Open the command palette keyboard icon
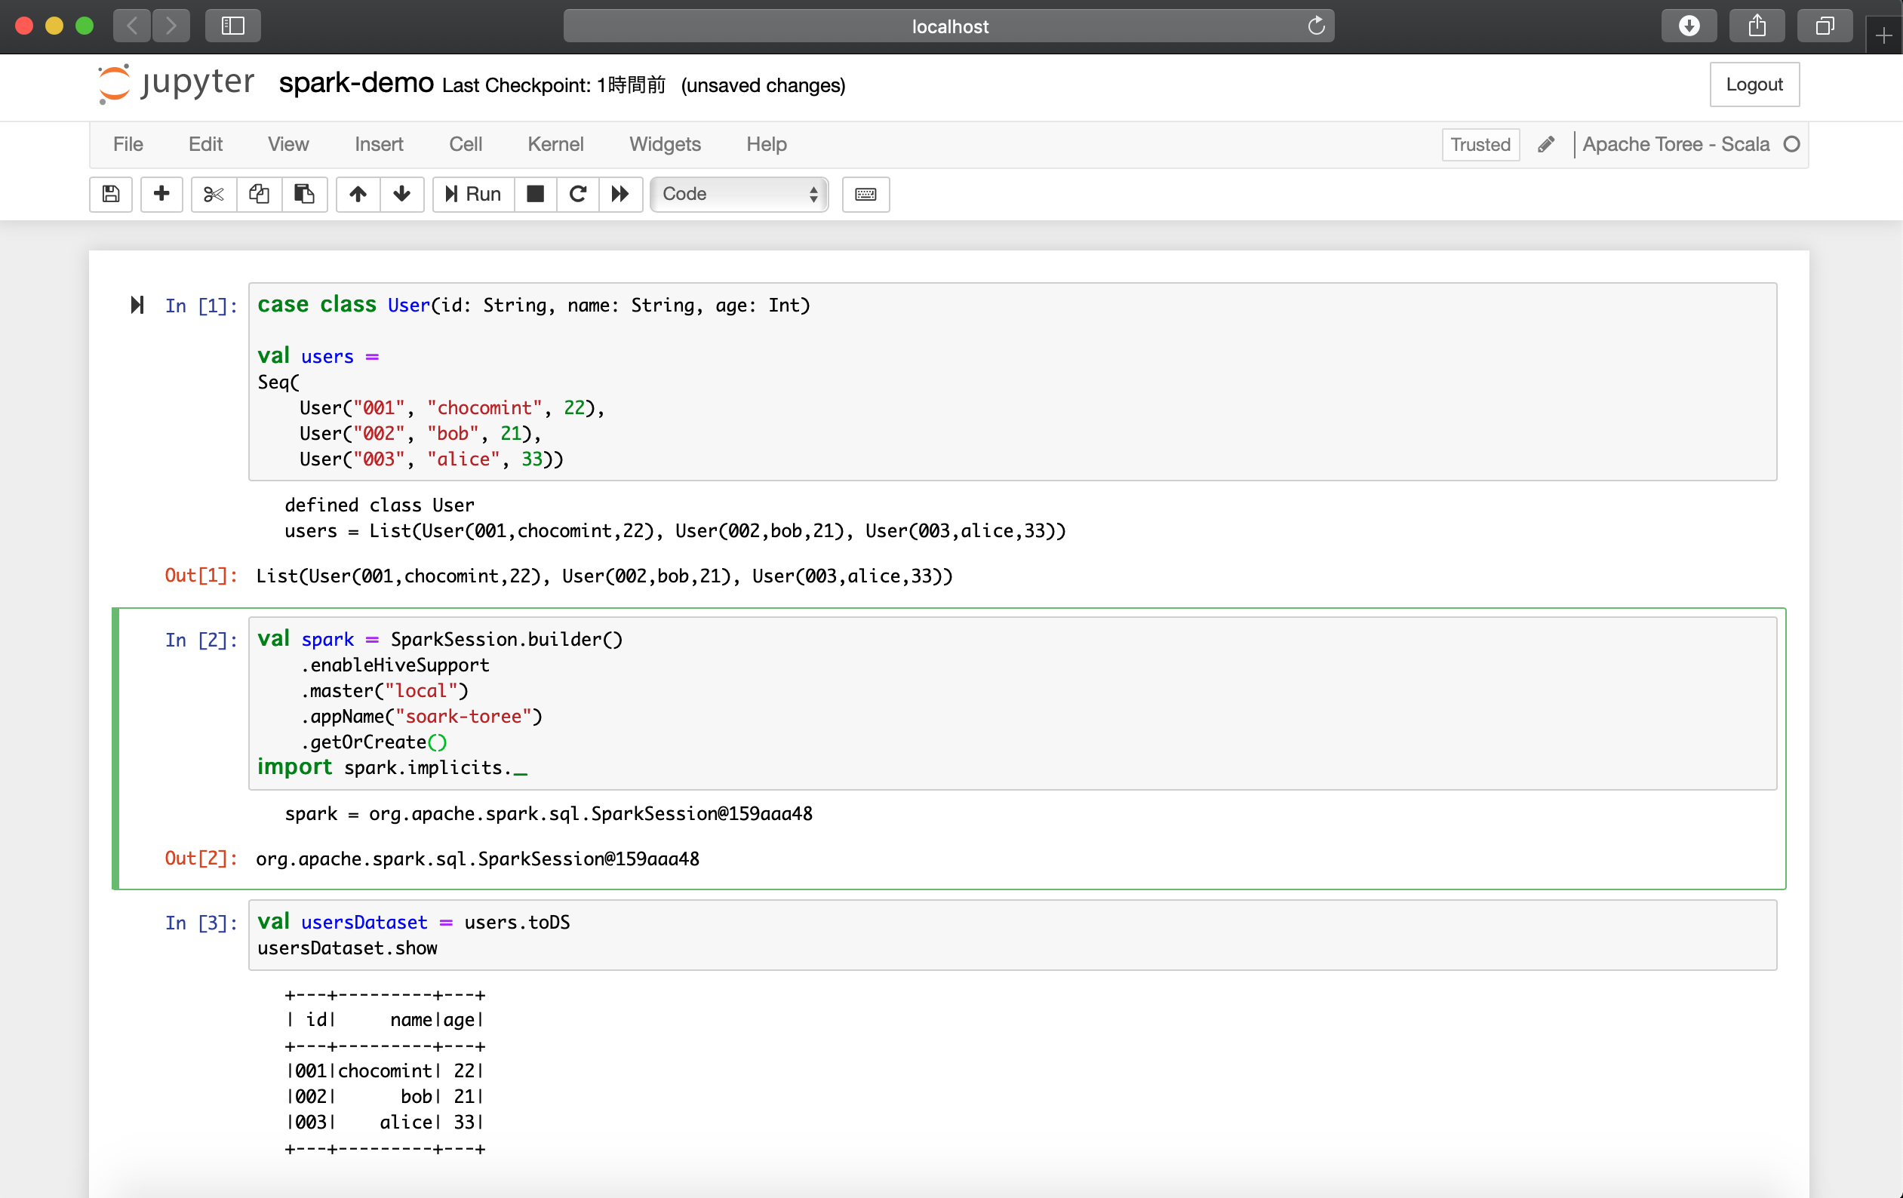Image resolution: width=1903 pixels, height=1198 pixels. click(x=865, y=195)
